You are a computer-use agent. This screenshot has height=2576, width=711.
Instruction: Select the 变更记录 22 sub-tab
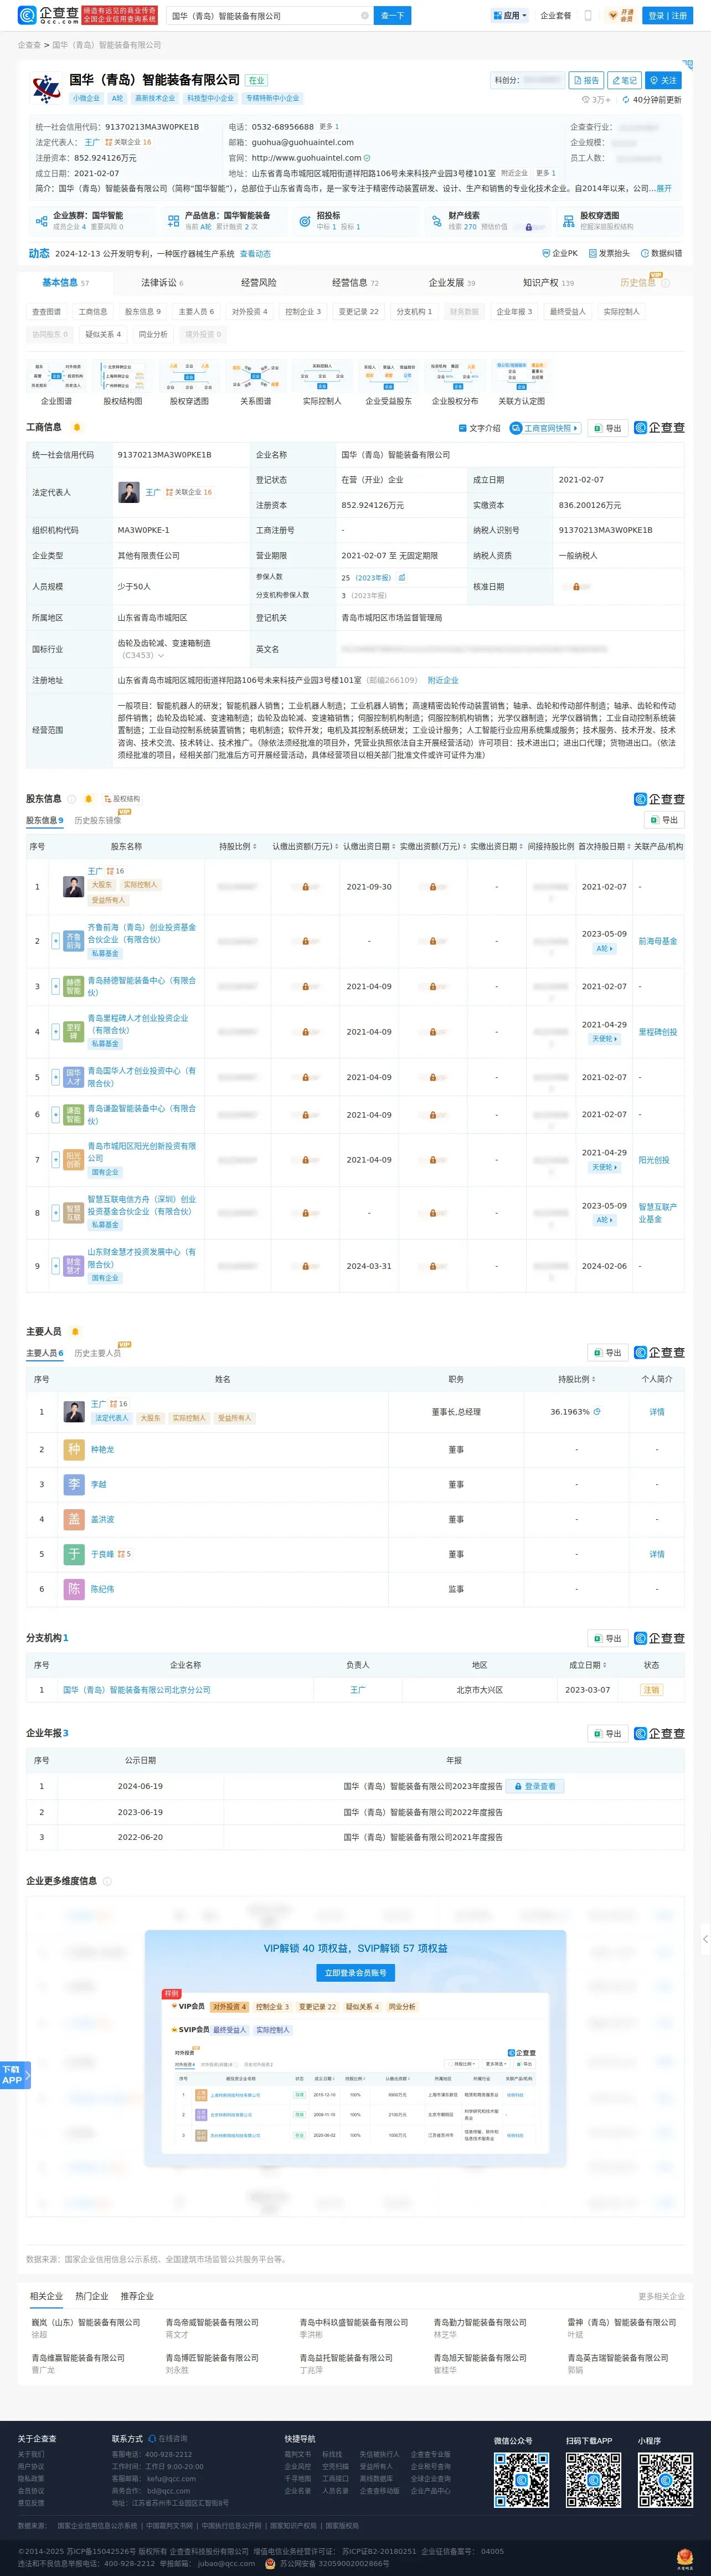358,312
